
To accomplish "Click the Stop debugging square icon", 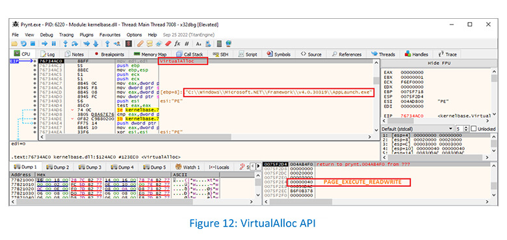I will tap(32, 43).
